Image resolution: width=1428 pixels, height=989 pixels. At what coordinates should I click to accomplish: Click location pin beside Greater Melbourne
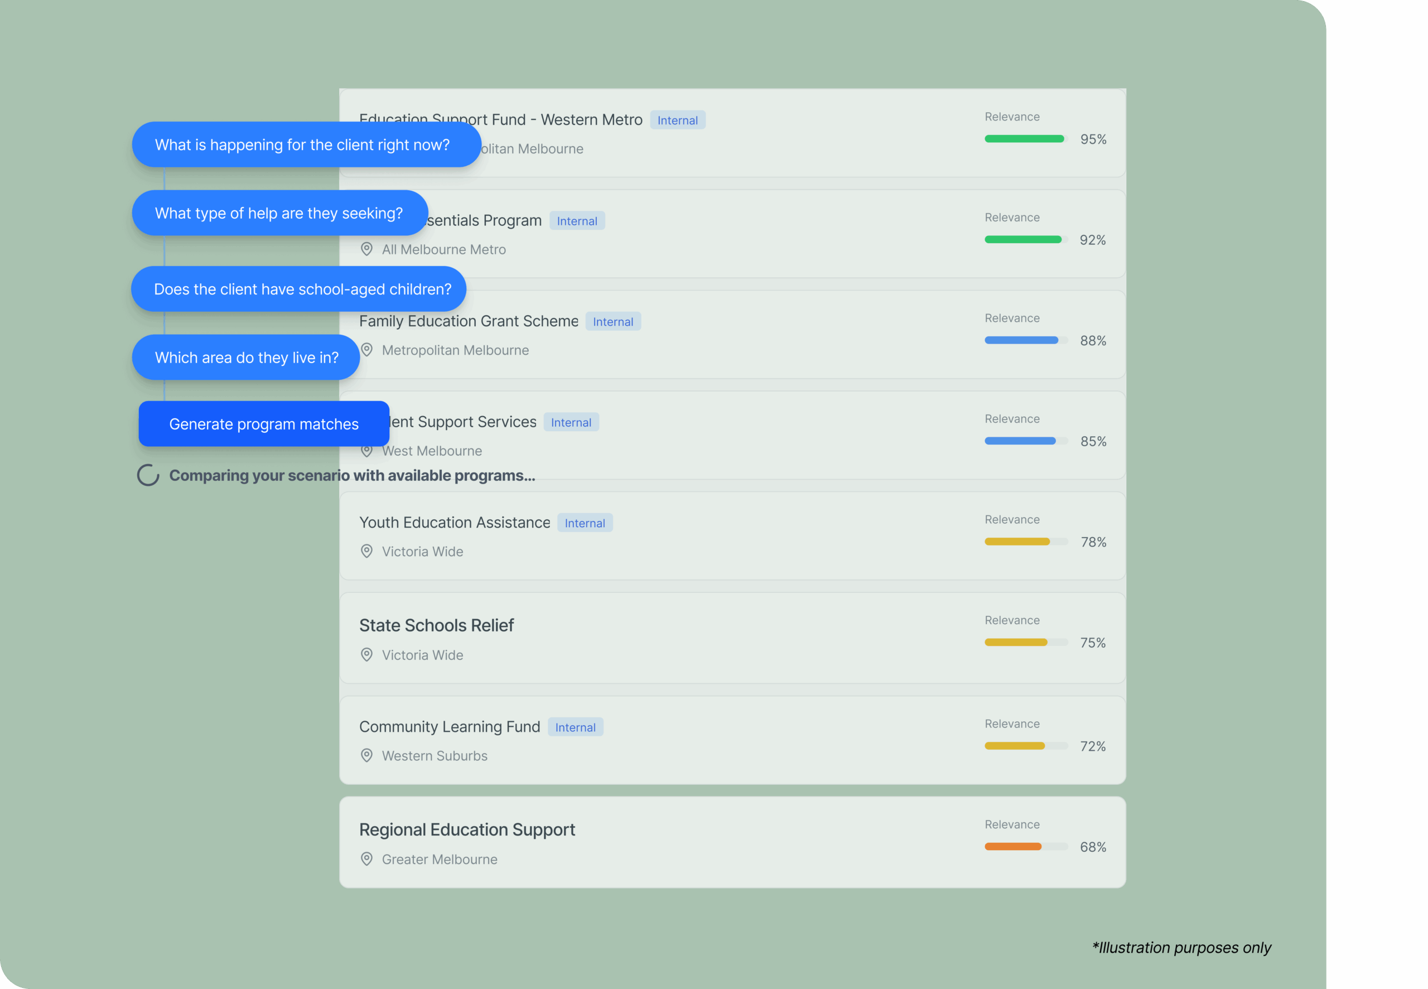point(366,859)
